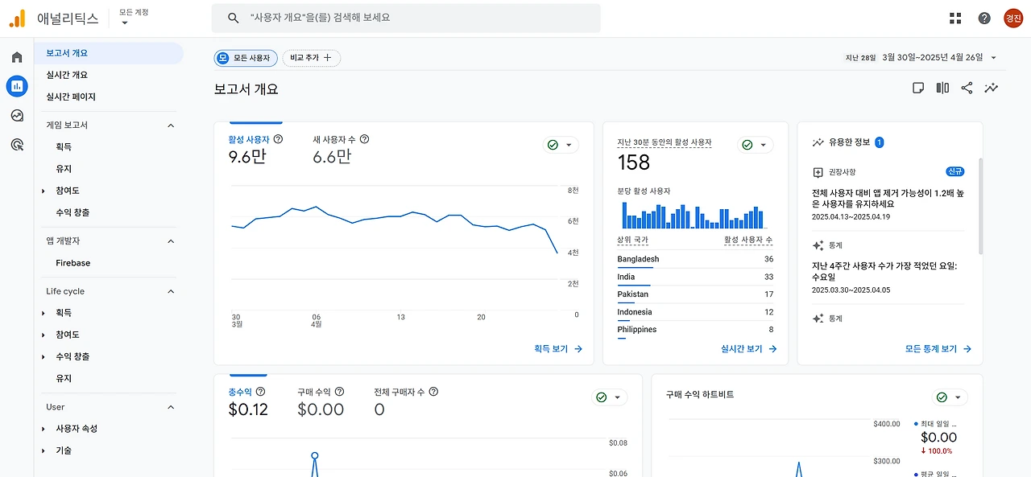Click the plus icon in 비교 추가
The image size is (1031, 477).
pos(327,58)
